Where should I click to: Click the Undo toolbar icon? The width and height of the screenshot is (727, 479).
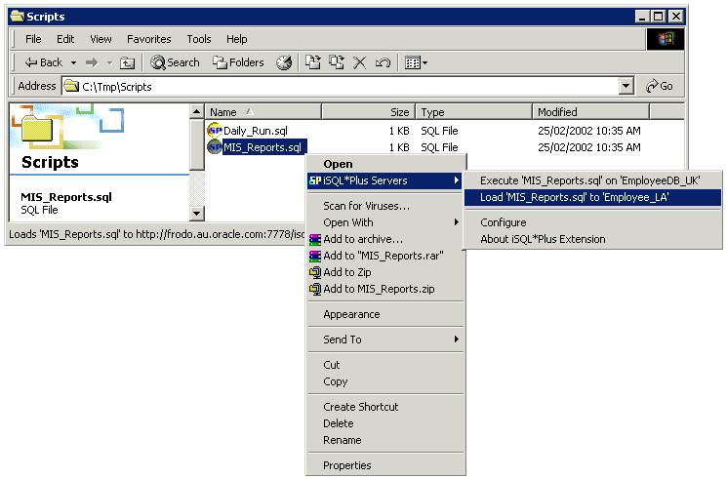383,62
